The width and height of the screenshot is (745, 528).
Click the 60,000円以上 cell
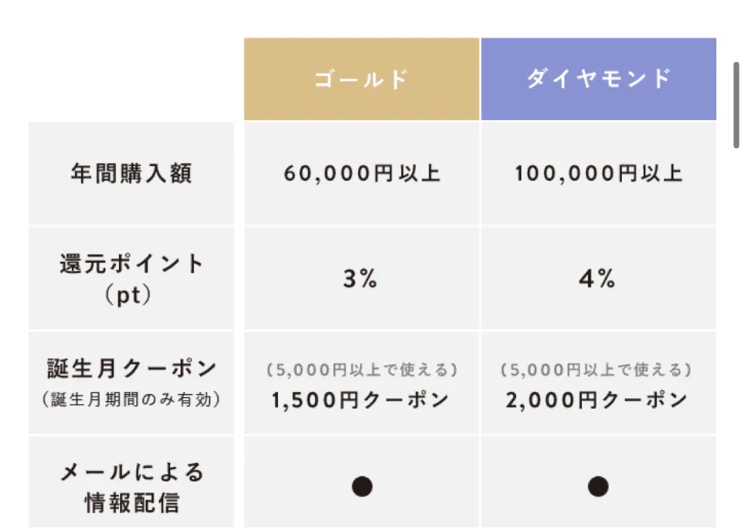(362, 172)
